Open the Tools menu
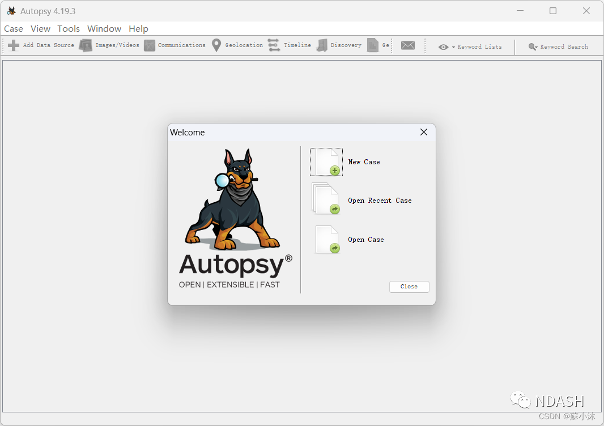 pyautogui.click(x=69, y=29)
